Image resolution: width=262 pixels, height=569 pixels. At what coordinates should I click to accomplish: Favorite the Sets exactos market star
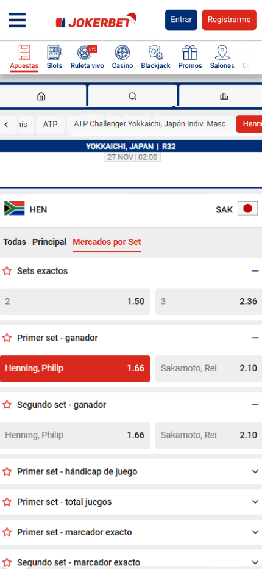[x=7, y=270]
